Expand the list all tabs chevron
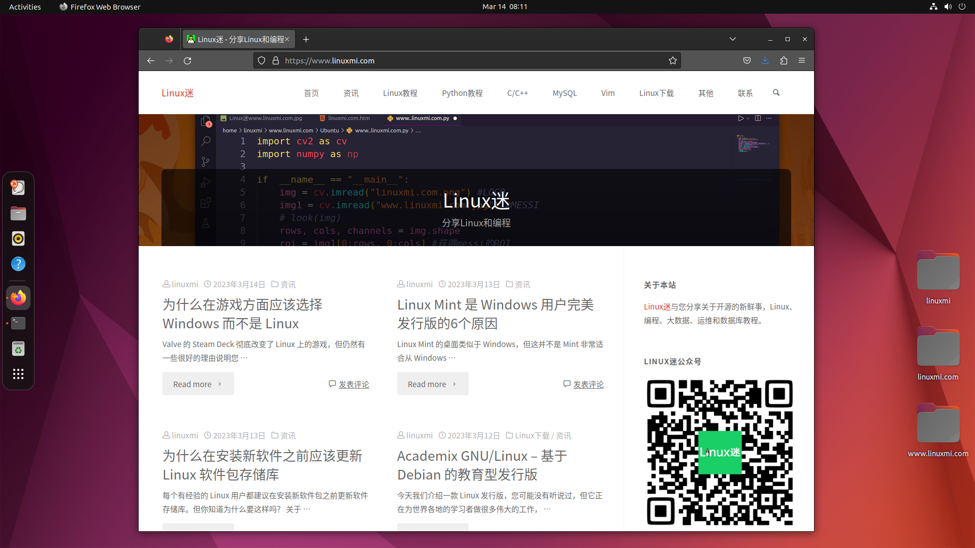Image resolution: width=975 pixels, height=548 pixels. [733, 39]
